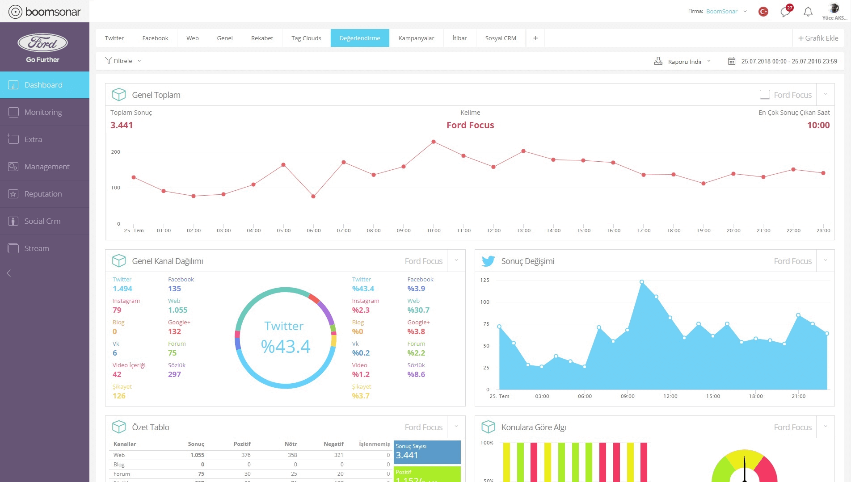Add a new tab with the plus icon
This screenshot has width=851, height=482.
click(x=535, y=38)
